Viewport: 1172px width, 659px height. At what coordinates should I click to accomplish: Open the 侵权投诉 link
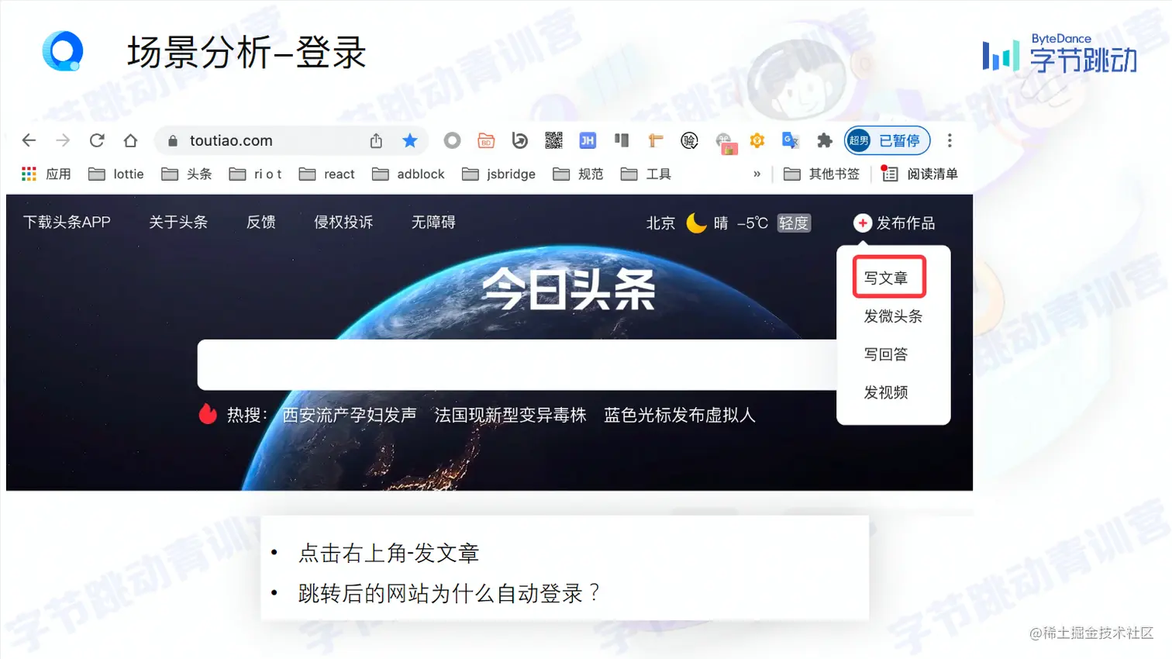[x=343, y=223]
